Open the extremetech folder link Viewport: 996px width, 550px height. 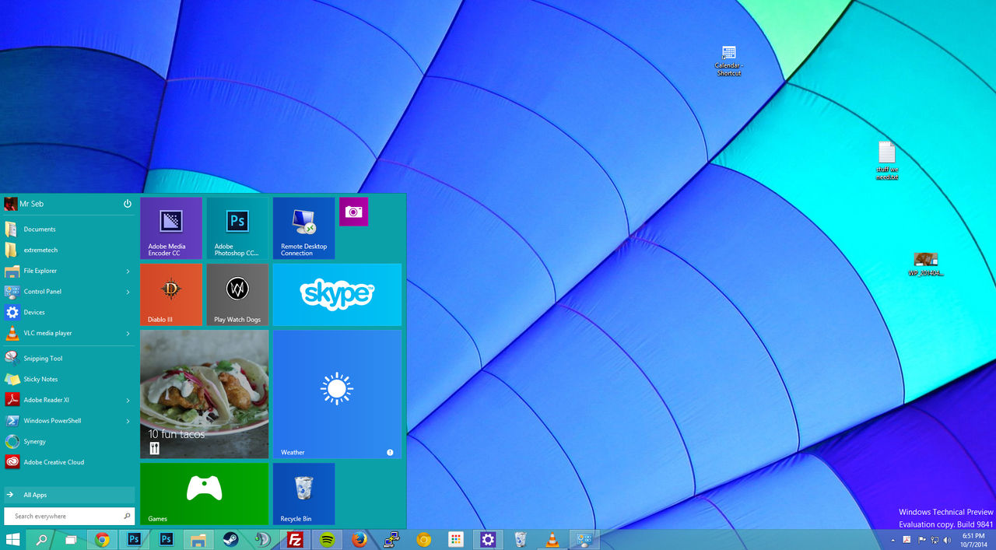coord(43,250)
